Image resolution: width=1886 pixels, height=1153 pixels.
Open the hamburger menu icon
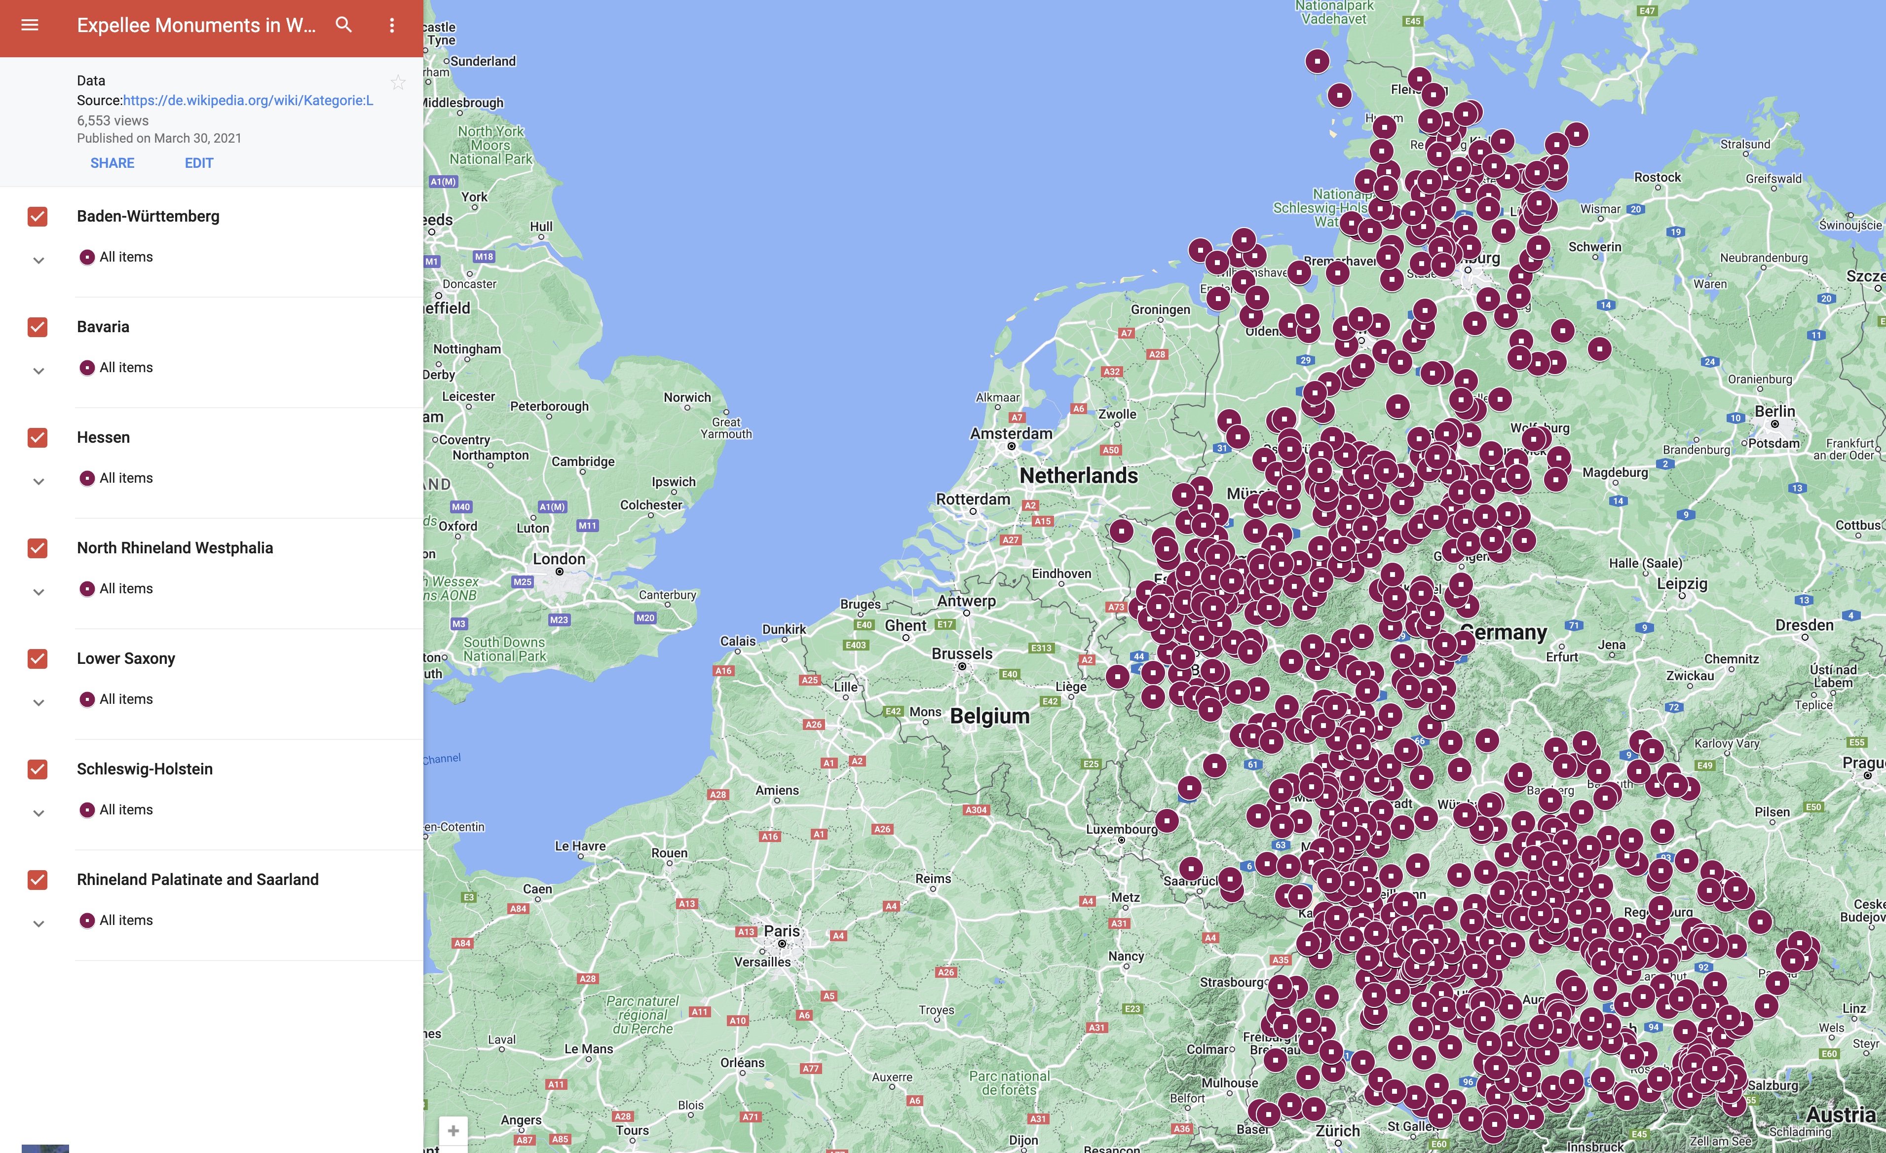pos(30,25)
